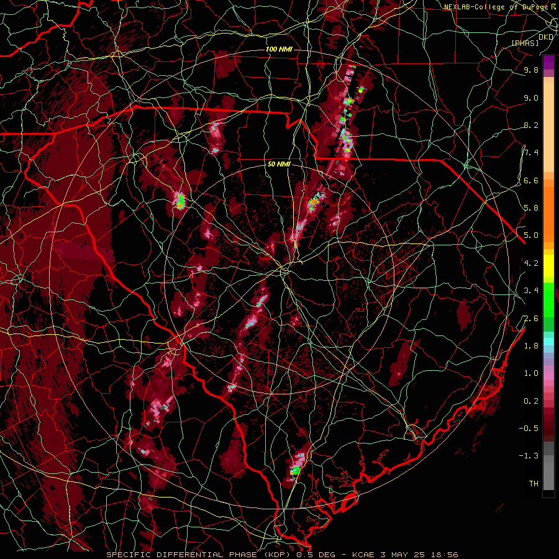Click the purple swatch at the color bar top
Image resolution: width=559 pixels, height=559 pixels.
[548, 62]
